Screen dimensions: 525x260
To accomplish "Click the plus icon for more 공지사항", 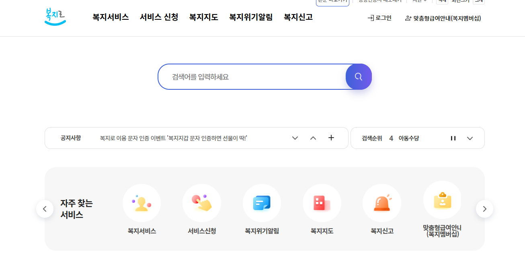I will 331,138.
